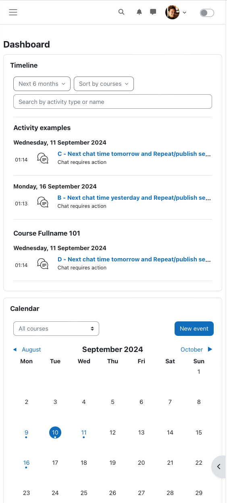
Task: Click the user profile avatar
Action: (x=172, y=12)
